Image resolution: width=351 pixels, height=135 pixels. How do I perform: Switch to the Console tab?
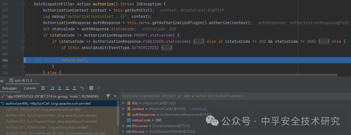(30, 88)
